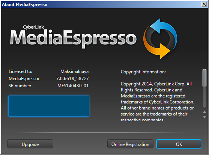Click the 'SR number:' label
Viewport: 209px width, 155px height.
pos(20,86)
